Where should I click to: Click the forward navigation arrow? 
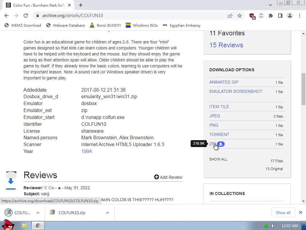[x=16, y=16]
